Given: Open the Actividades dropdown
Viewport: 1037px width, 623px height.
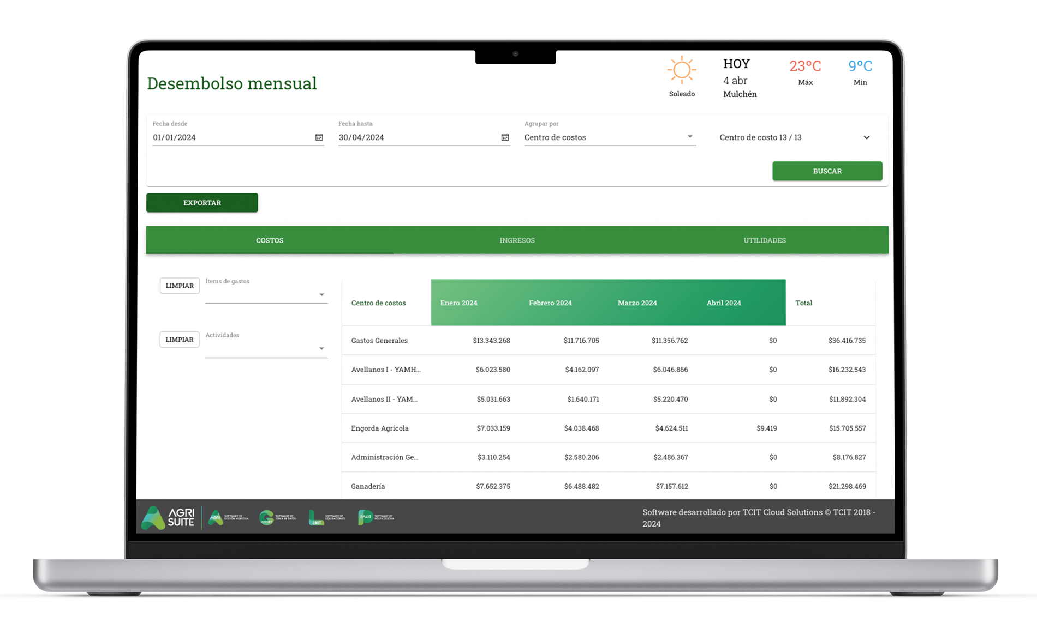Looking at the screenshot, I should coord(266,348).
